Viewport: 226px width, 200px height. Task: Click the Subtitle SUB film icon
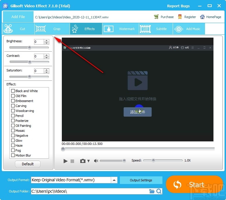coord(145,29)
